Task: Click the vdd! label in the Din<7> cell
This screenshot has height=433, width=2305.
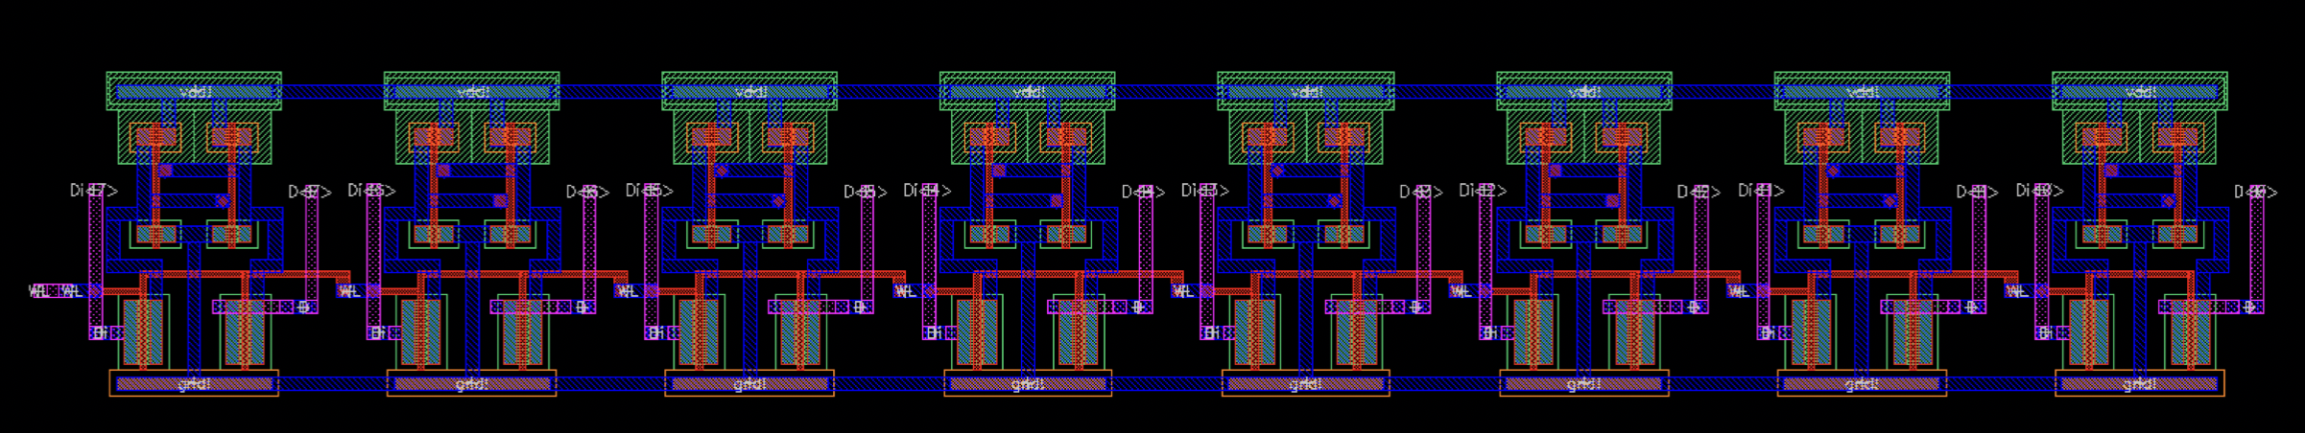Action: pos(196,92)
